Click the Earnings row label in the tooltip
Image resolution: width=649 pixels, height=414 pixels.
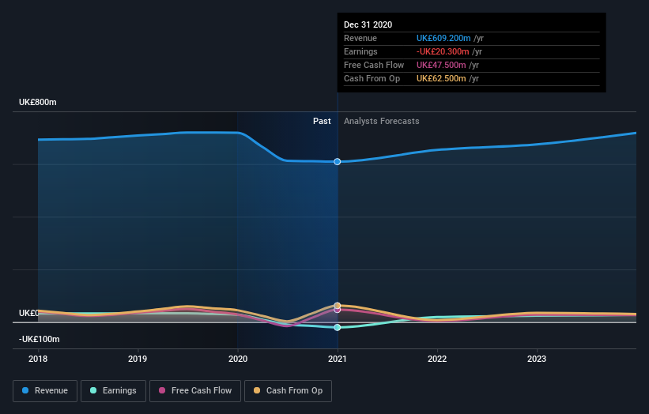(360, 51)
